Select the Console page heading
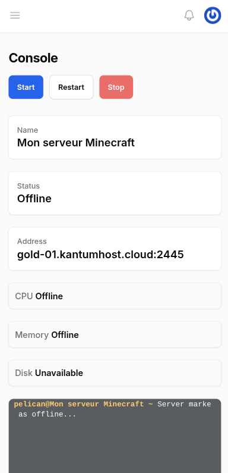This screenshot has height=473, width=228. 33,58
